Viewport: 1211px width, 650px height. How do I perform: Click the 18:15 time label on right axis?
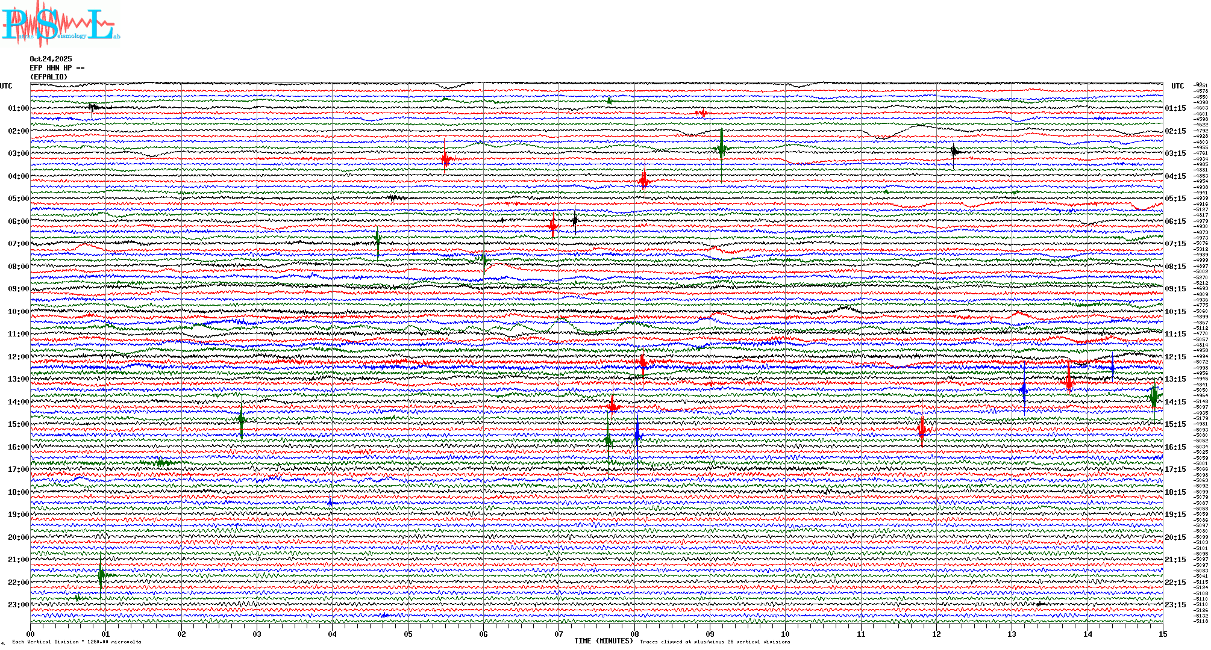coord(1175,492)
